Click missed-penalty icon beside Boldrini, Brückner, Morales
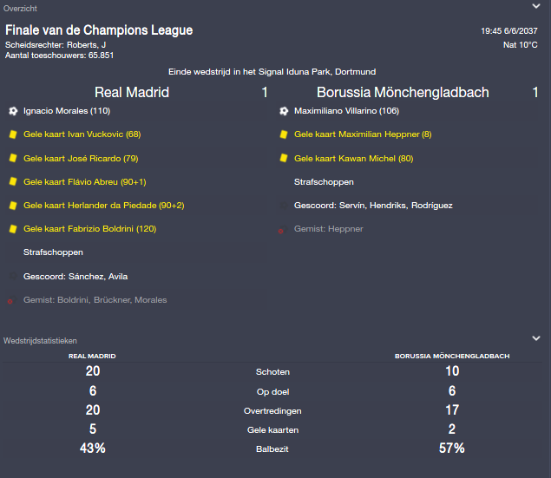Screen dimensions: 551x478 (10, 301)
